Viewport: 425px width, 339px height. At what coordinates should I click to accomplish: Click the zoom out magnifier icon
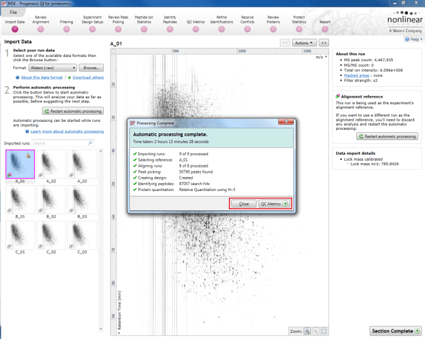click(x=316, y=331)
